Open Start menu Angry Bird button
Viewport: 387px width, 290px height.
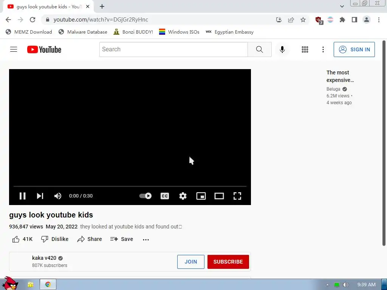[10, 284]
